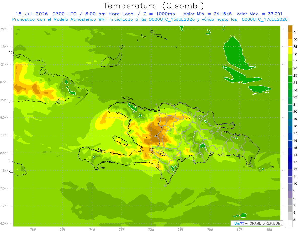302x233 pixels.
Task: Select the "Valor Max. = 33.091" text
Action: click(x=259, y=14)
